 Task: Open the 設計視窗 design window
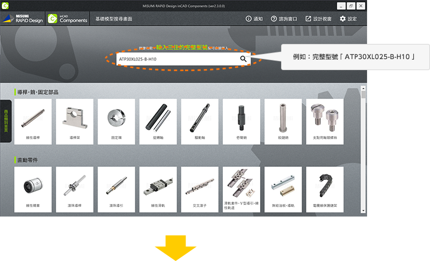point(318,19)
